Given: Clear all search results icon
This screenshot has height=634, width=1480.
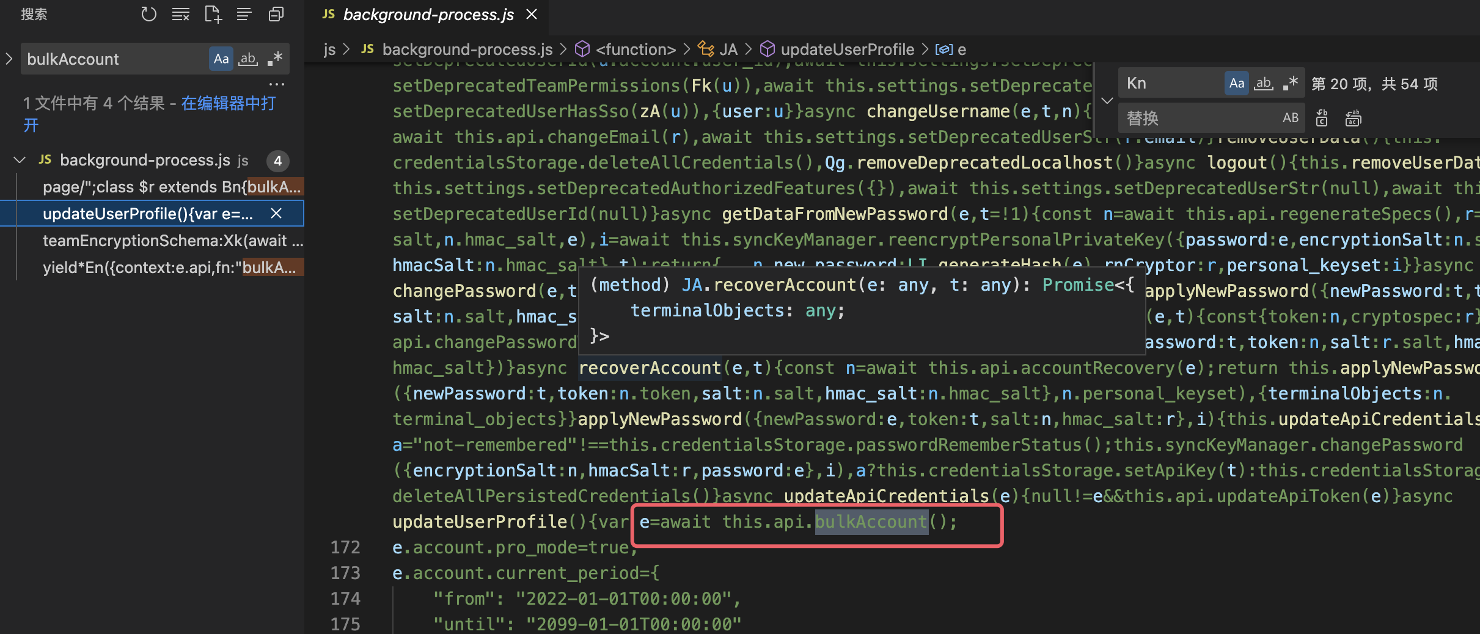Looking at the screenshot, I should tap(180, 14).
